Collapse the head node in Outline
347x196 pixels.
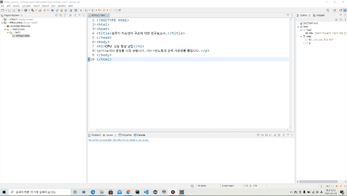(x=301, y=30)
